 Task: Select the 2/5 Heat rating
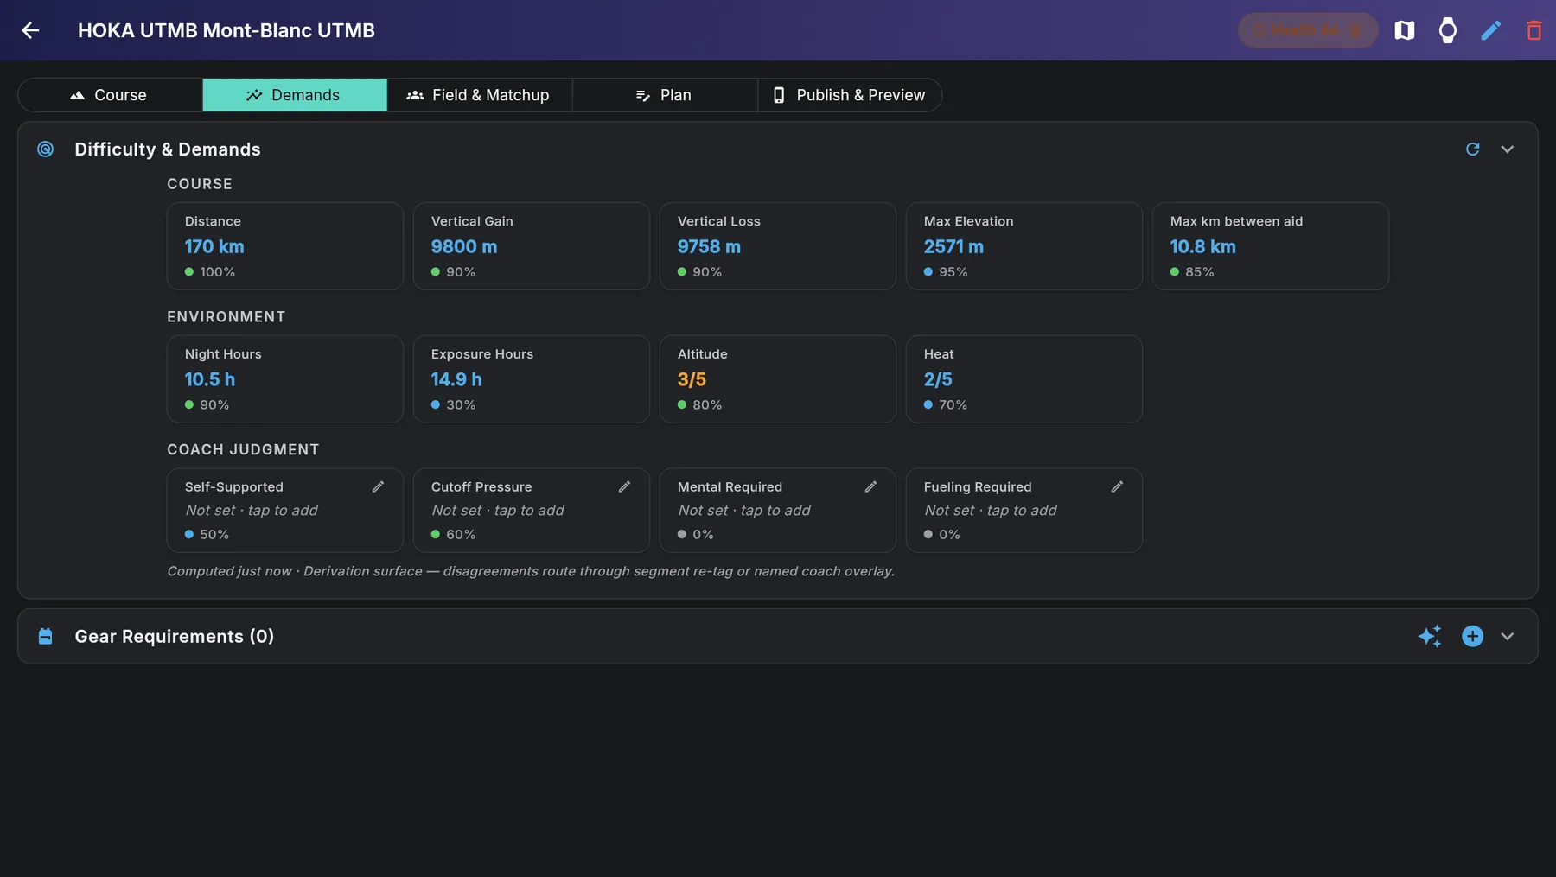[x=938, y=380]
